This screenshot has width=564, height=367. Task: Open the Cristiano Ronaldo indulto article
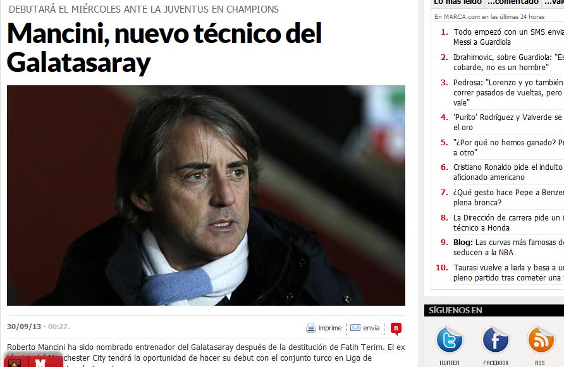[x=508, y=172]
